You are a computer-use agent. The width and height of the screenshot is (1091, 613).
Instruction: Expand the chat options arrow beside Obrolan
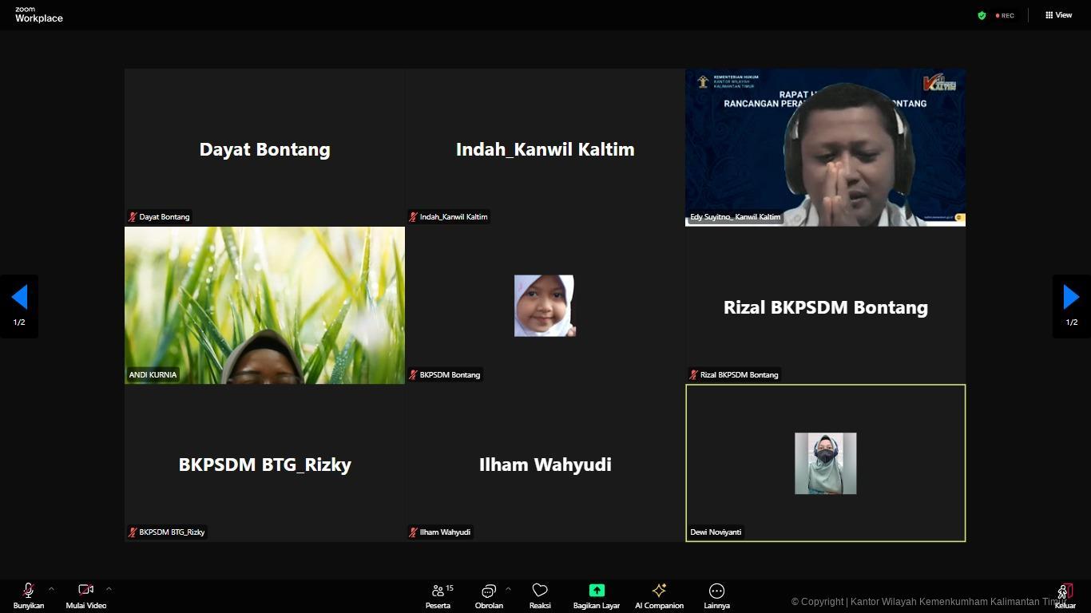(508, 589)
